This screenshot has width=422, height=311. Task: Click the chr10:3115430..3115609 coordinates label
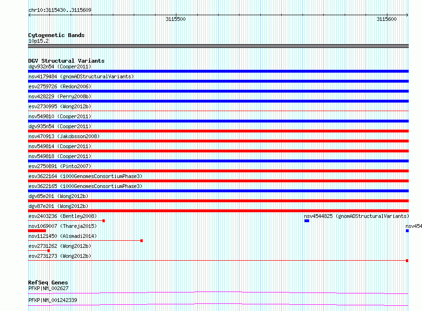(x=60, y=10)
